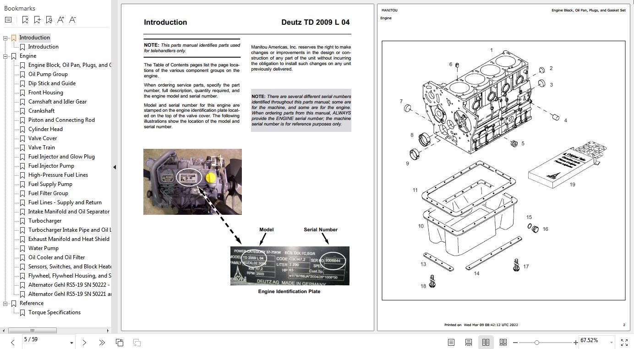Select the top-level Introduction bookmark
The image size is (634, 349).
click(34, 38)
